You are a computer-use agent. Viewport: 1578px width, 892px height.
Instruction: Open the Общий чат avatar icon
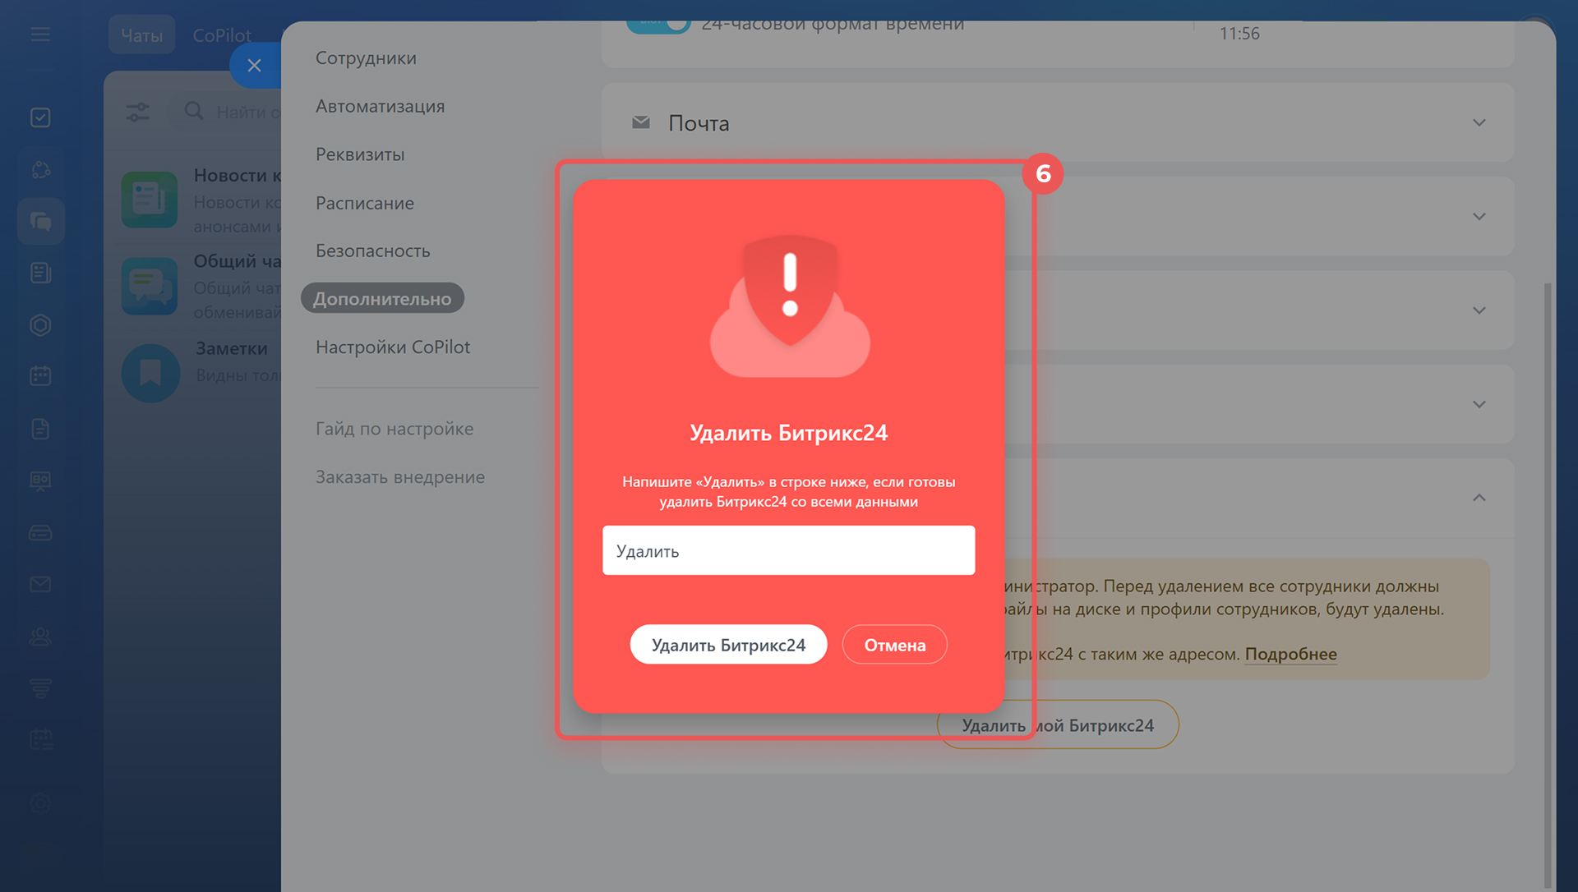150,286
